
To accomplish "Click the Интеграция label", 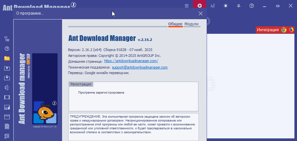I will [268, 30].
